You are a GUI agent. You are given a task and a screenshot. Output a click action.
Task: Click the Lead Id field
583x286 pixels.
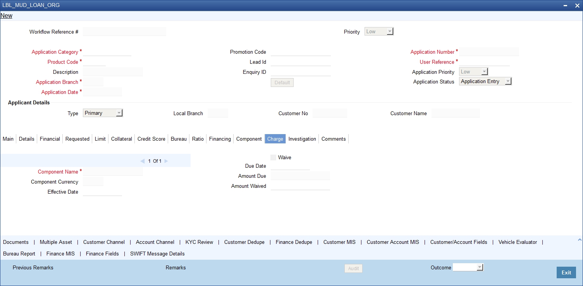(301, 62)
